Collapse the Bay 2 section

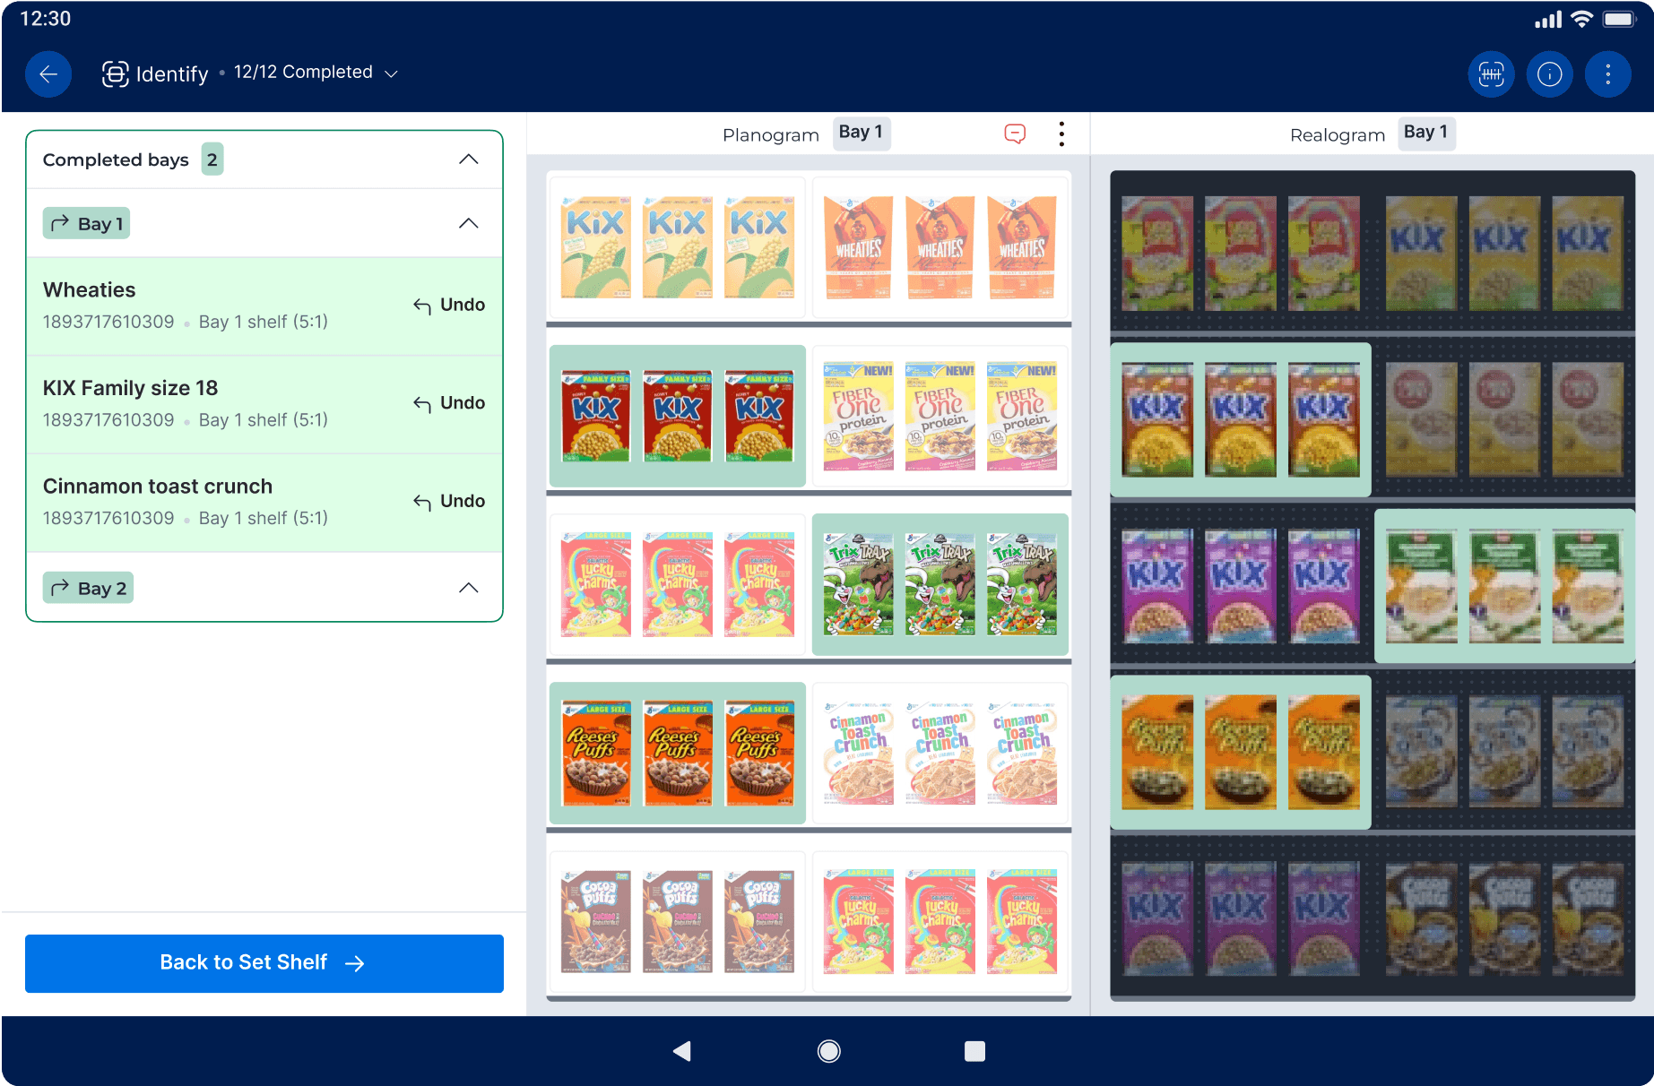tap(469, 588)
